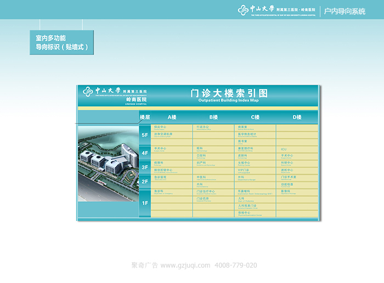
Task: Click 门诊药房 entry in B楼
Action: 202,199
